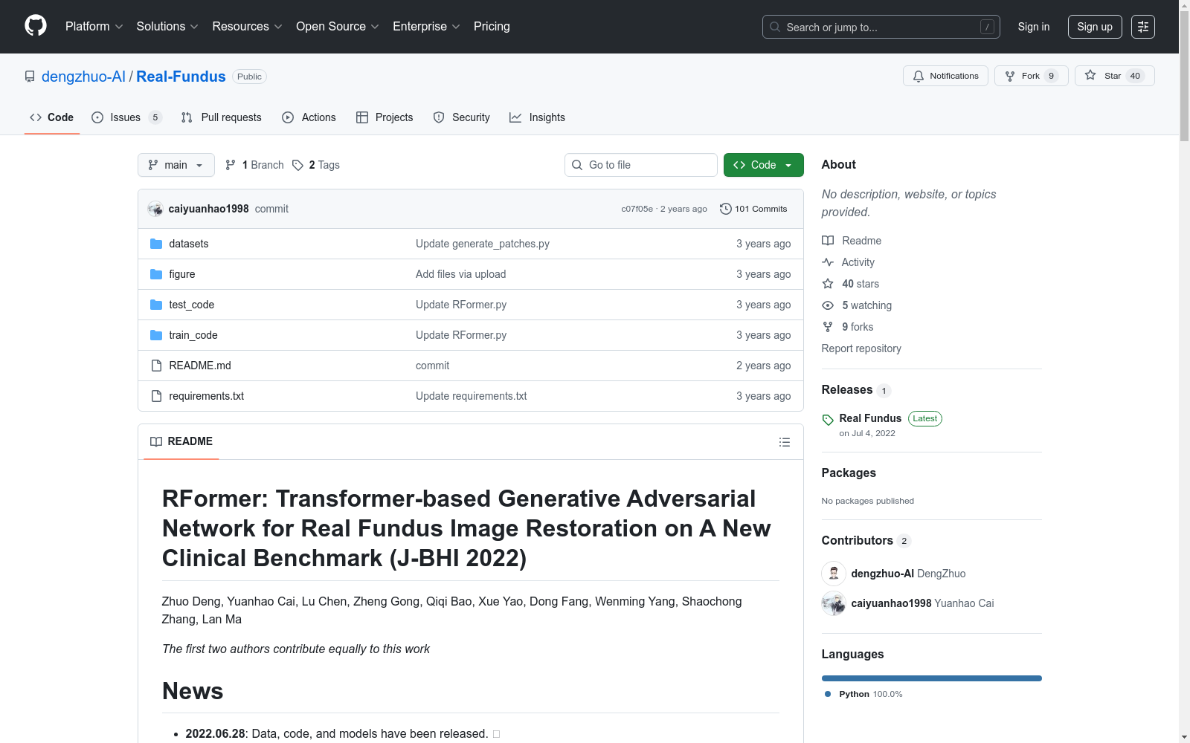
Task: Open the dengzhuo-AI owner profile link
Action: pos(83,77)
